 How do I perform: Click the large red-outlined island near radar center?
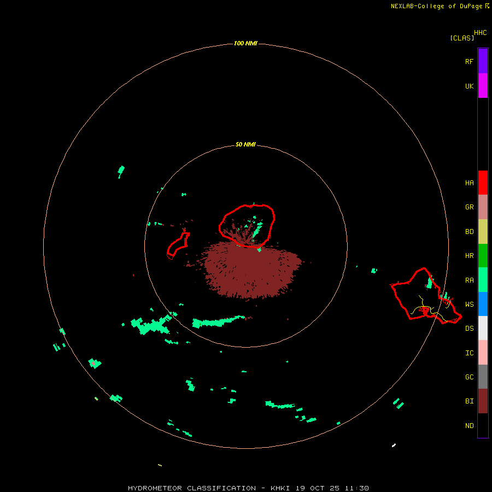tap(247, 226)
